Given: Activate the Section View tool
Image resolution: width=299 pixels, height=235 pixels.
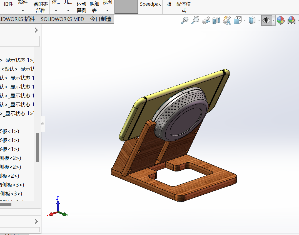Looking at the screenshot, I should point(216,20).
